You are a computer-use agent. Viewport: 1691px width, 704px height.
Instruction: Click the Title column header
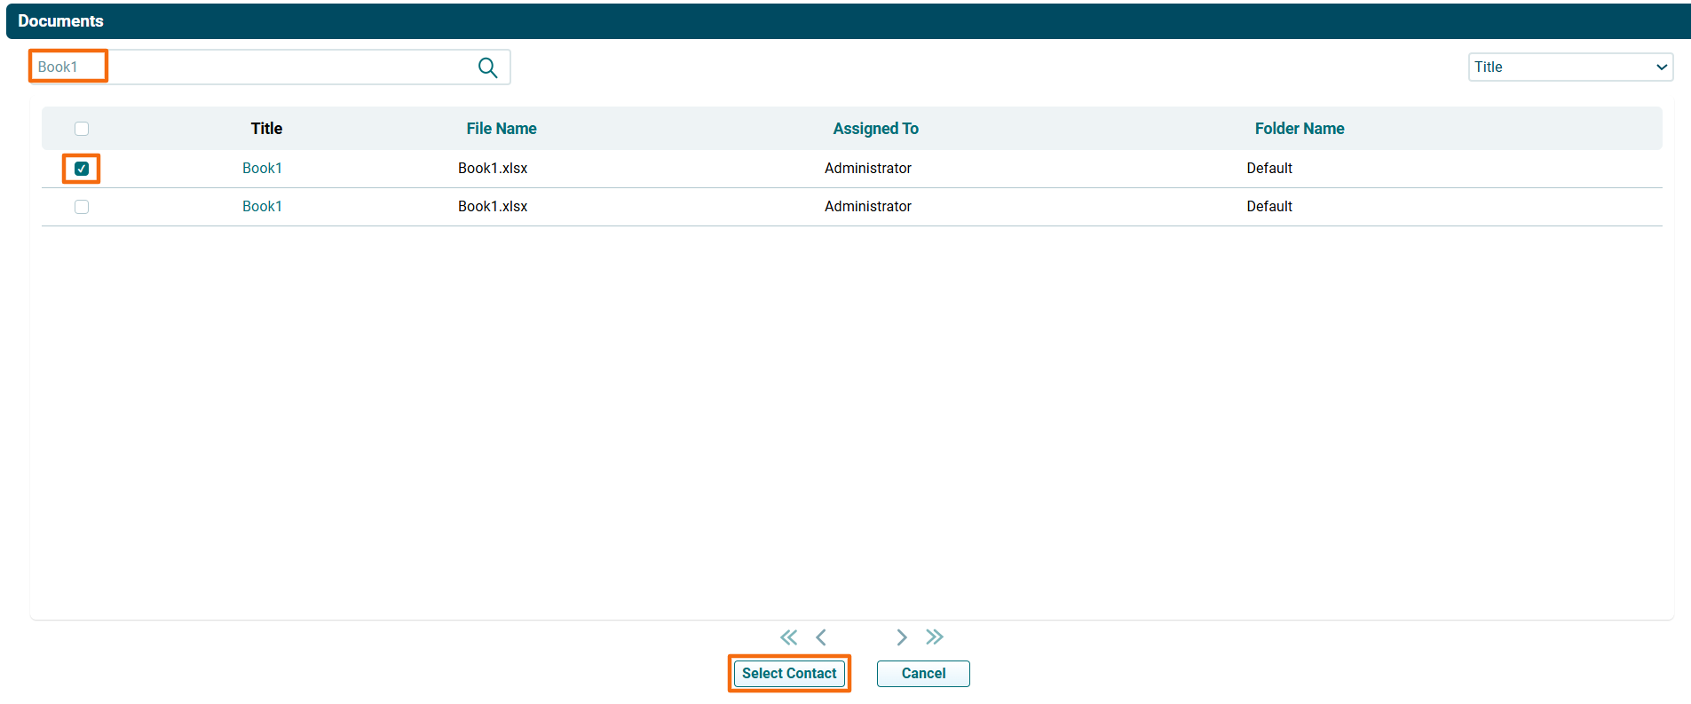pos(266,129)
